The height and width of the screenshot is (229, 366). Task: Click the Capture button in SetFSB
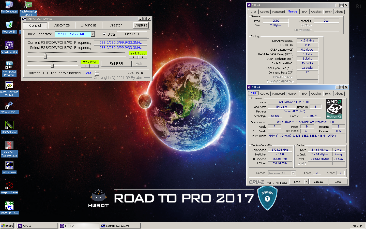click(141, 25)
